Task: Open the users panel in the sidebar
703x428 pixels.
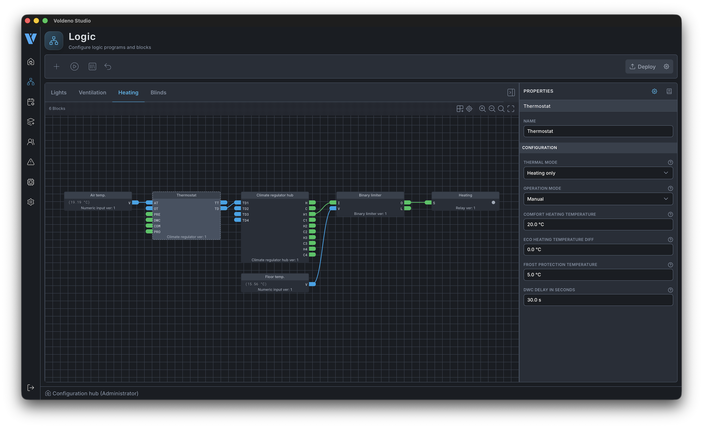Action: point(31,142)
